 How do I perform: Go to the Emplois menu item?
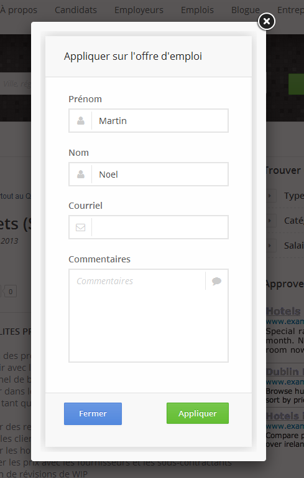[197, 10]
